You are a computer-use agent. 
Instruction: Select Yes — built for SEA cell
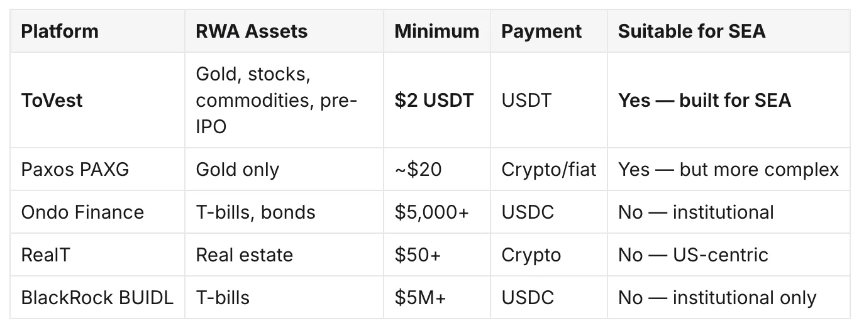704,101
